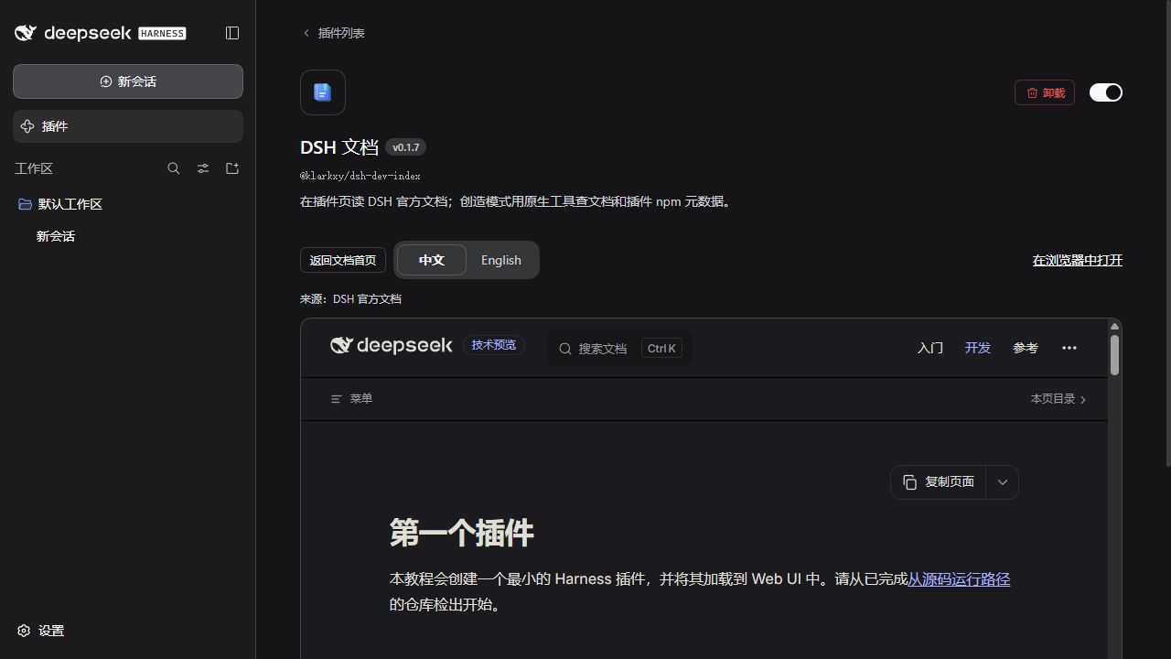Open 开发 docs nav item
Image resolution: width=1171 pixels, height=659 pixels.
[x=978, y=348]
